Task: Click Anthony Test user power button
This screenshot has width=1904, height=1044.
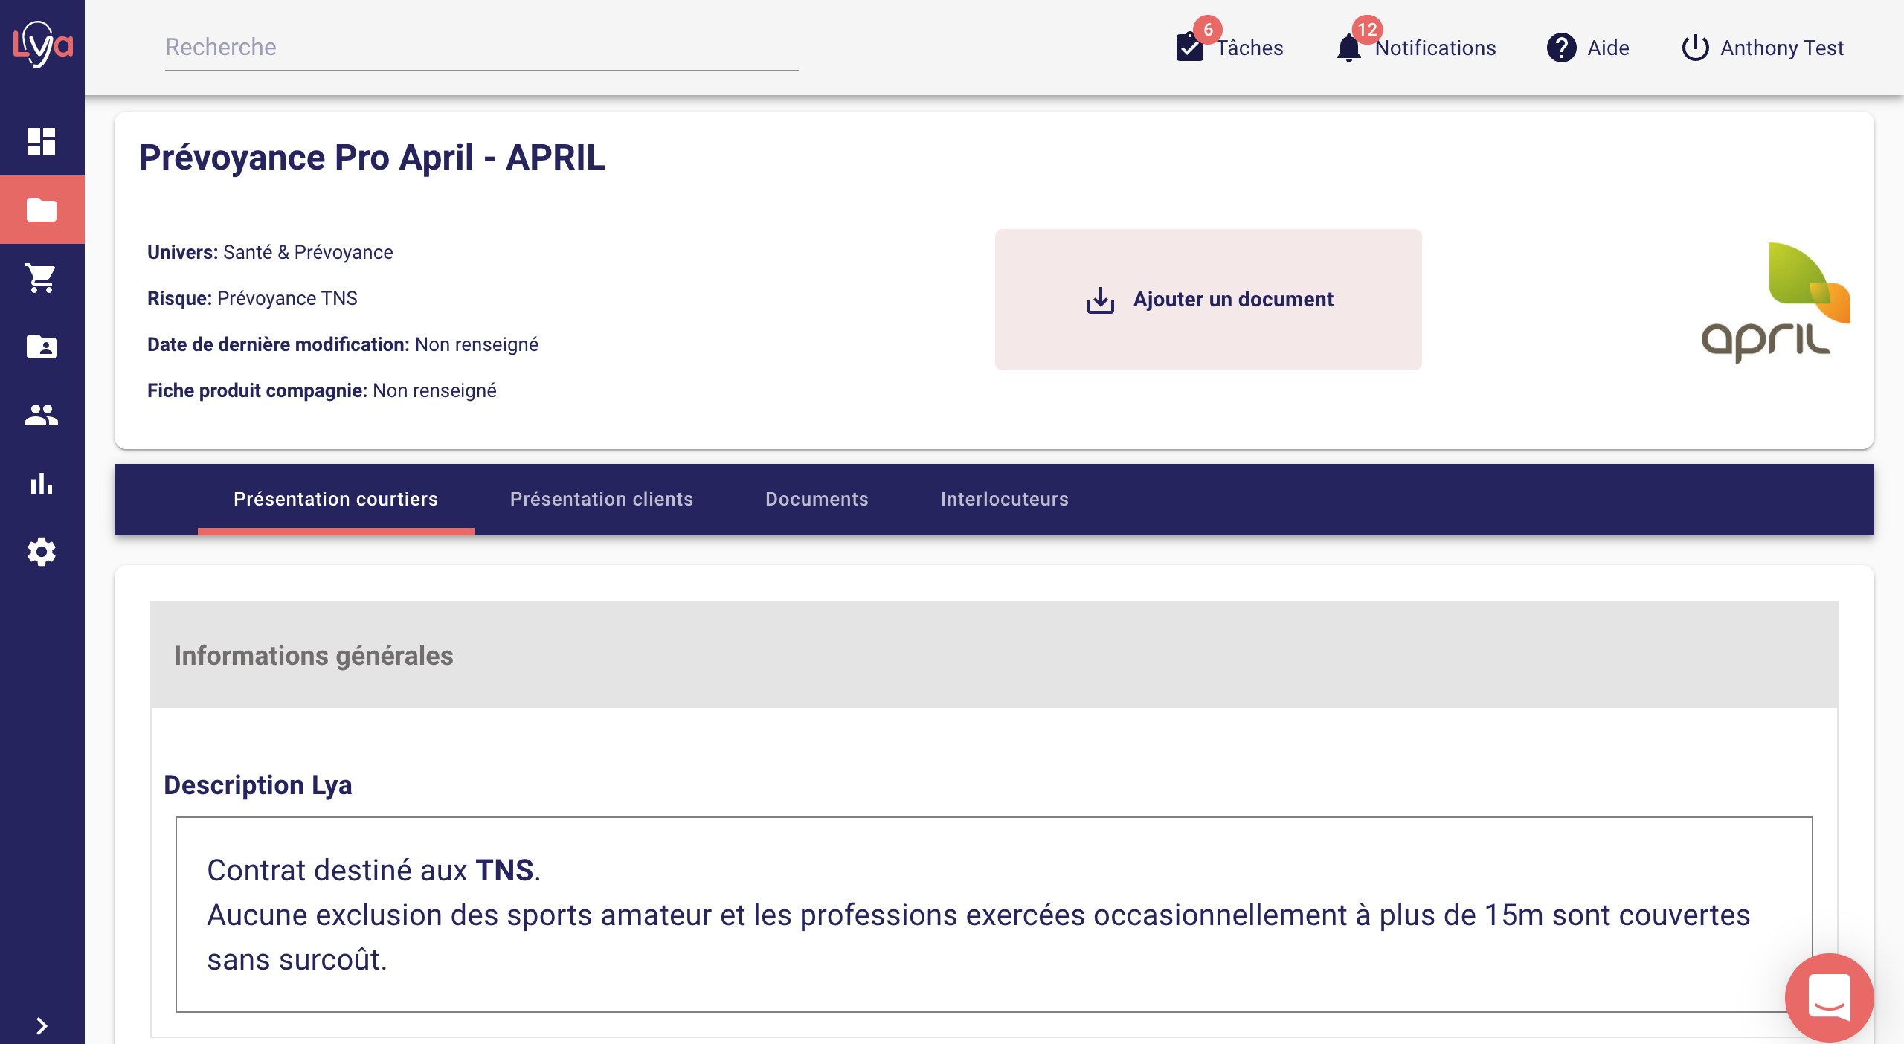Action: pos(1763,48)
